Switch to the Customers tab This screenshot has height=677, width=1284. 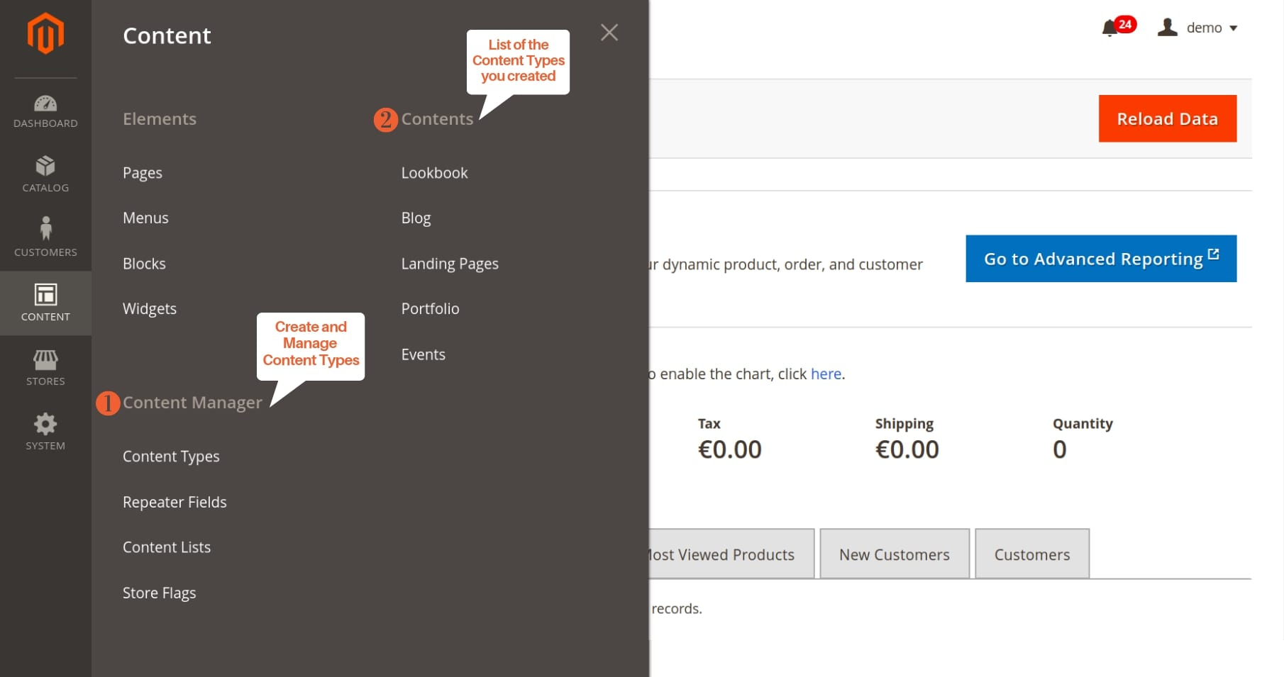[1031, 554]
